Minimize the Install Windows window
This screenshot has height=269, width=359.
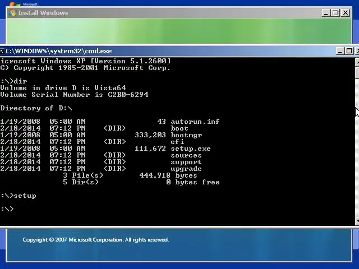(x=326, y=13)
